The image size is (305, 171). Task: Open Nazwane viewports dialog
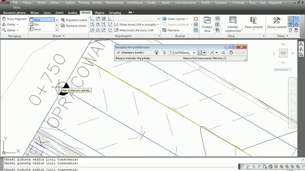click(171, 30)
